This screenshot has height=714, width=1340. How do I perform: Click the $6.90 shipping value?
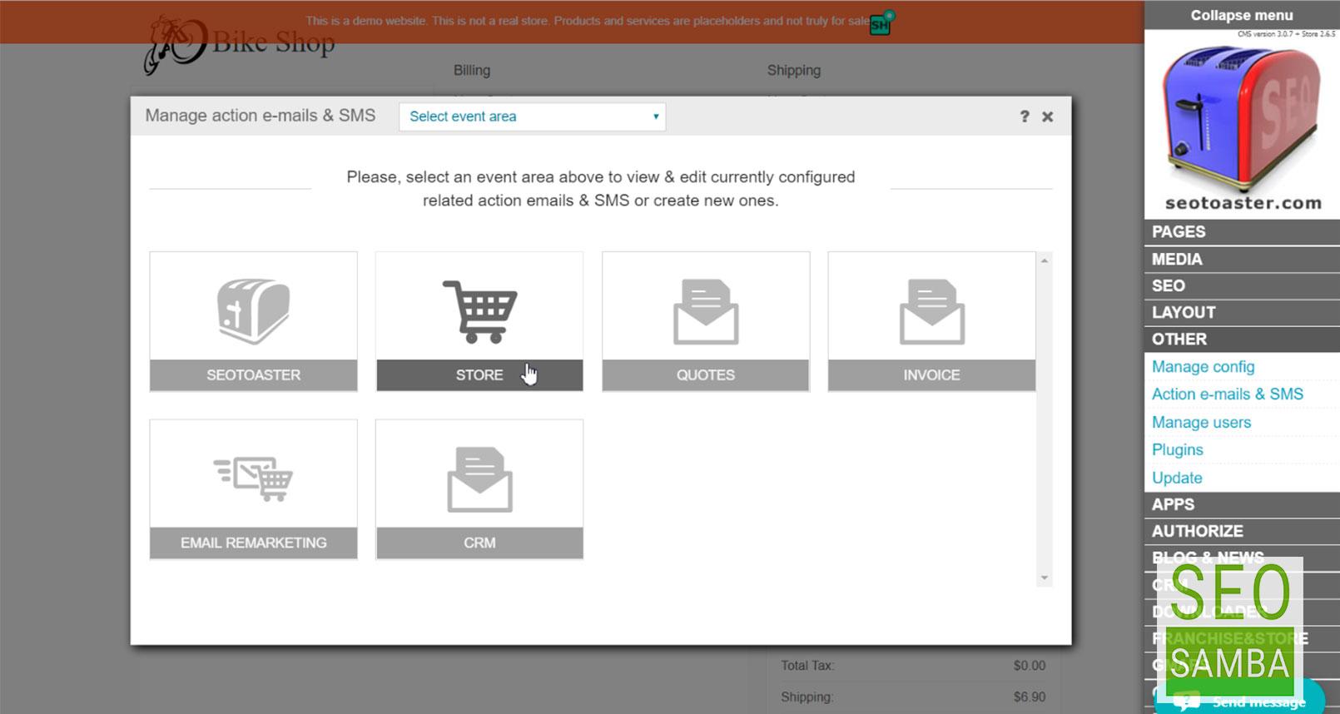(1030, 697)
